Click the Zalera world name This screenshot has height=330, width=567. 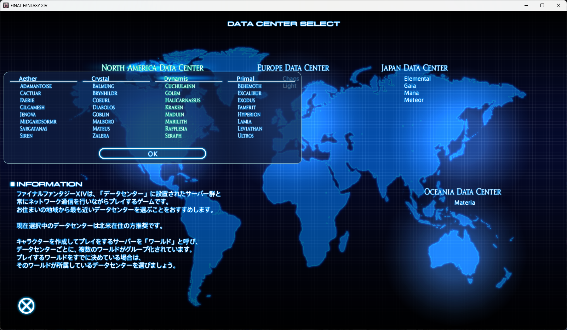tap(101, 136)
